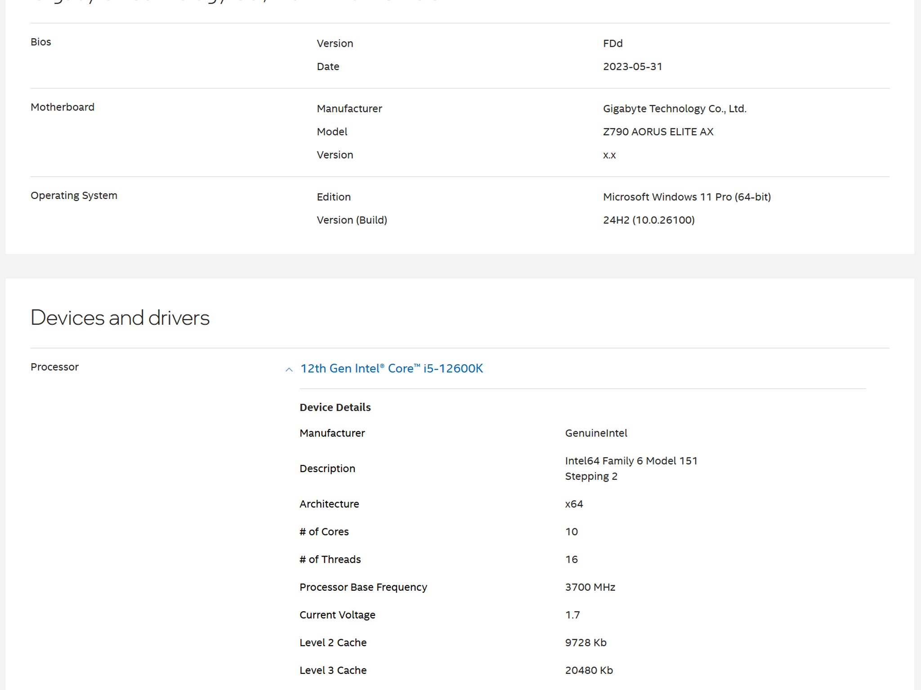Screen dimensions: 921x690
Task: Click the Device Details subheading
Action: coord(335,407)
